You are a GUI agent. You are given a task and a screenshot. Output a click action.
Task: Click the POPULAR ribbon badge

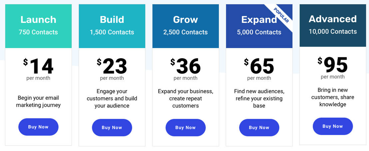coord(281,15)
